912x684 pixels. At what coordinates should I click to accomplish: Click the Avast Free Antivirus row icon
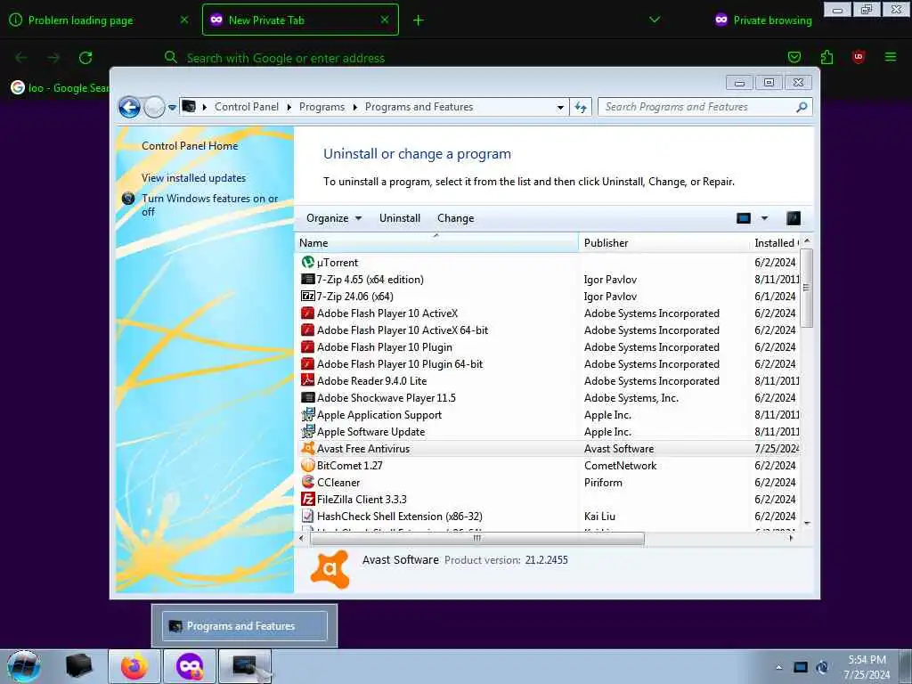(307, 449)
